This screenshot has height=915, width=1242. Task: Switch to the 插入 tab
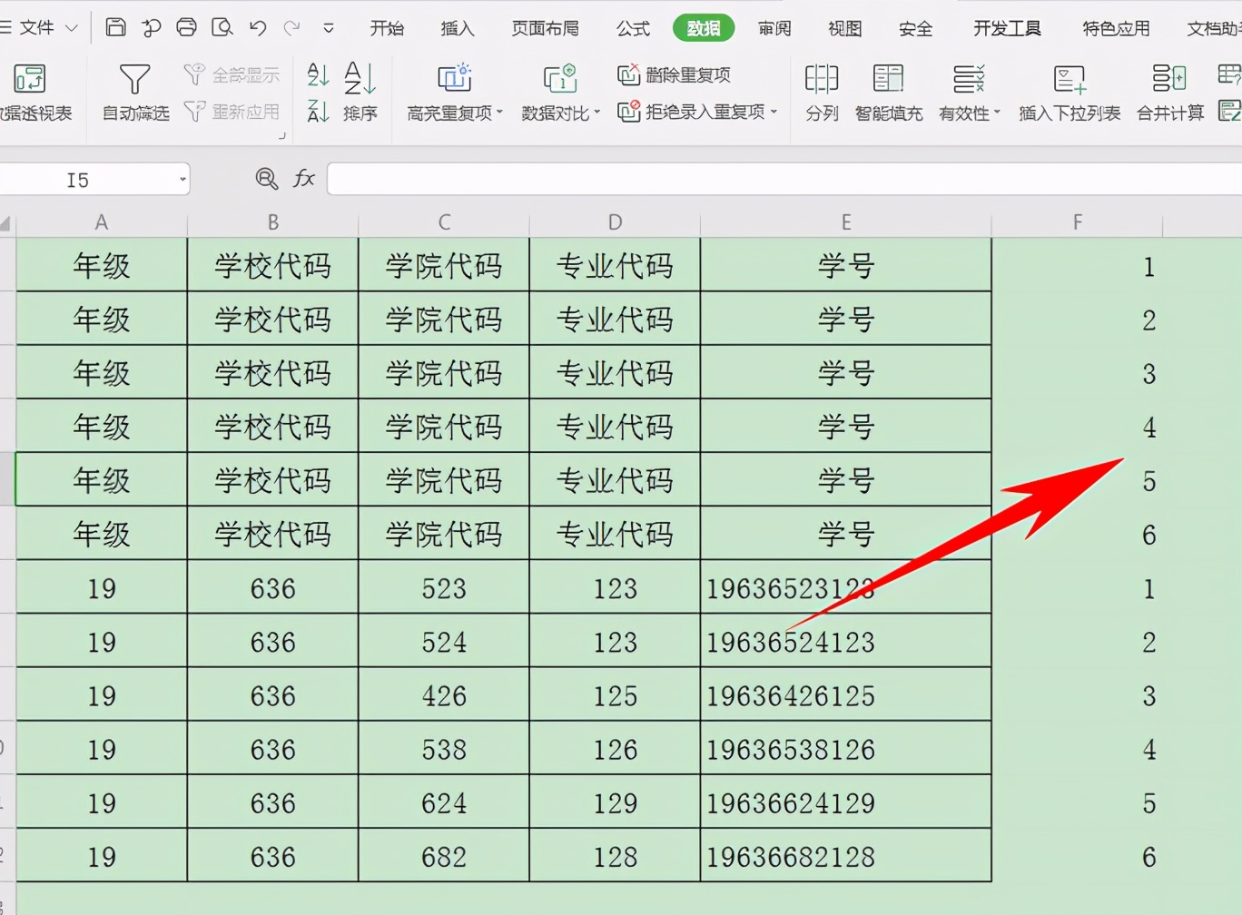pos(458,28)
